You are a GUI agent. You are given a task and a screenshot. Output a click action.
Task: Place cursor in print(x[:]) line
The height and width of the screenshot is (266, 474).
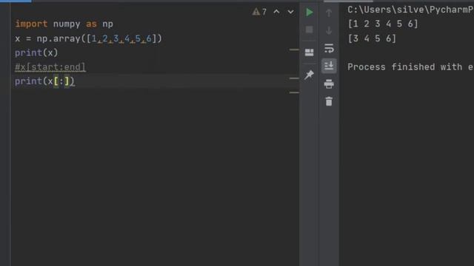[44, 81]
